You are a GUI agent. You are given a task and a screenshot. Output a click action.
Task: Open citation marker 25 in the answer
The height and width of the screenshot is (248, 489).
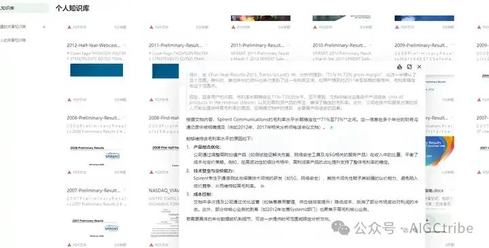262,186
